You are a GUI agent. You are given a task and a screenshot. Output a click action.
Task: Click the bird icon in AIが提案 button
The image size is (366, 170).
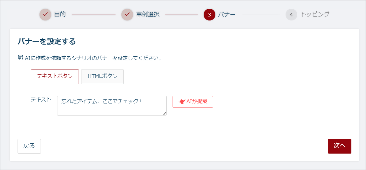coord(182,102)
